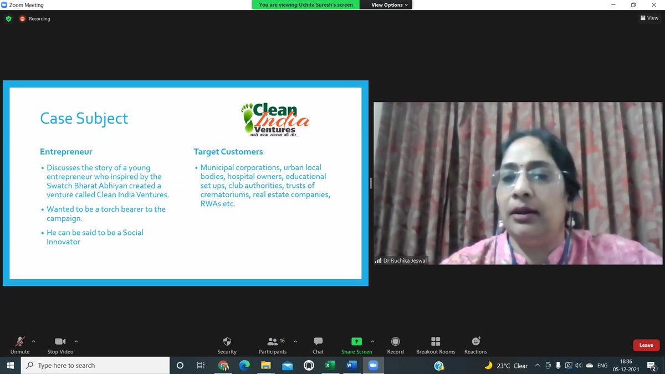
Task: Click the Zoom logo in the title bar
Action: 4,5
